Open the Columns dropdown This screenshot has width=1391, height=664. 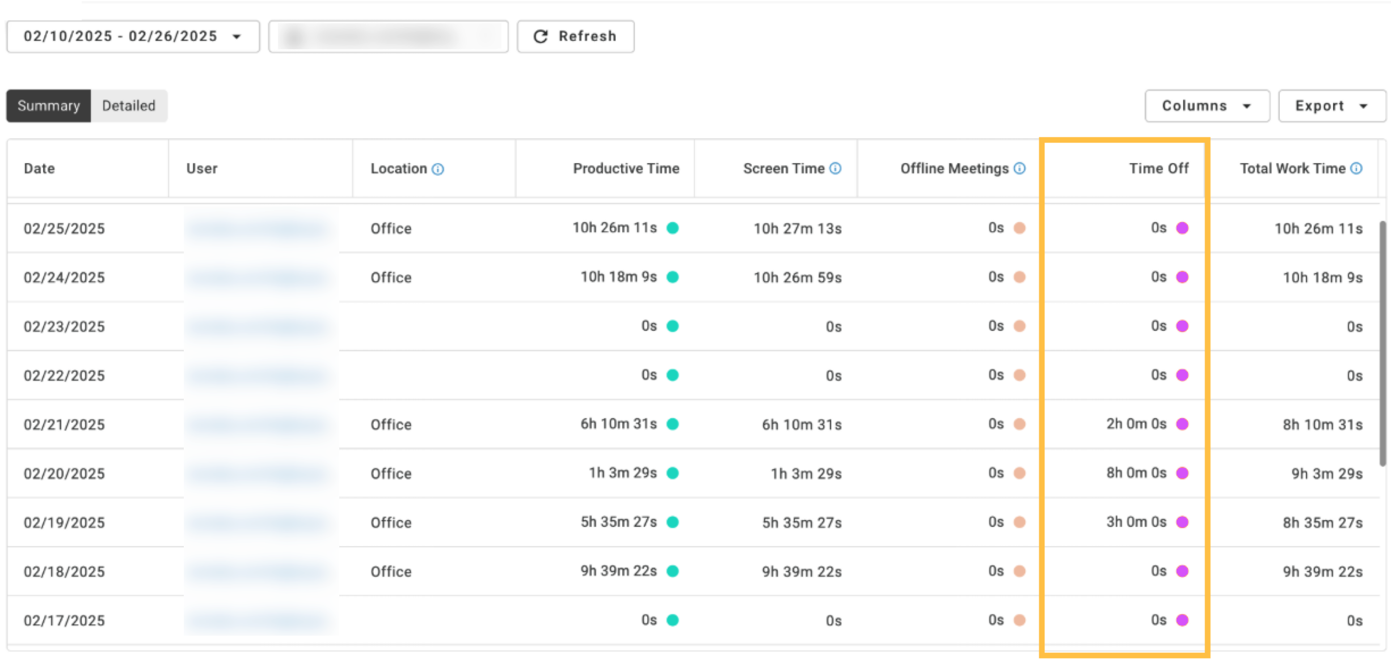pos(1206,105)
